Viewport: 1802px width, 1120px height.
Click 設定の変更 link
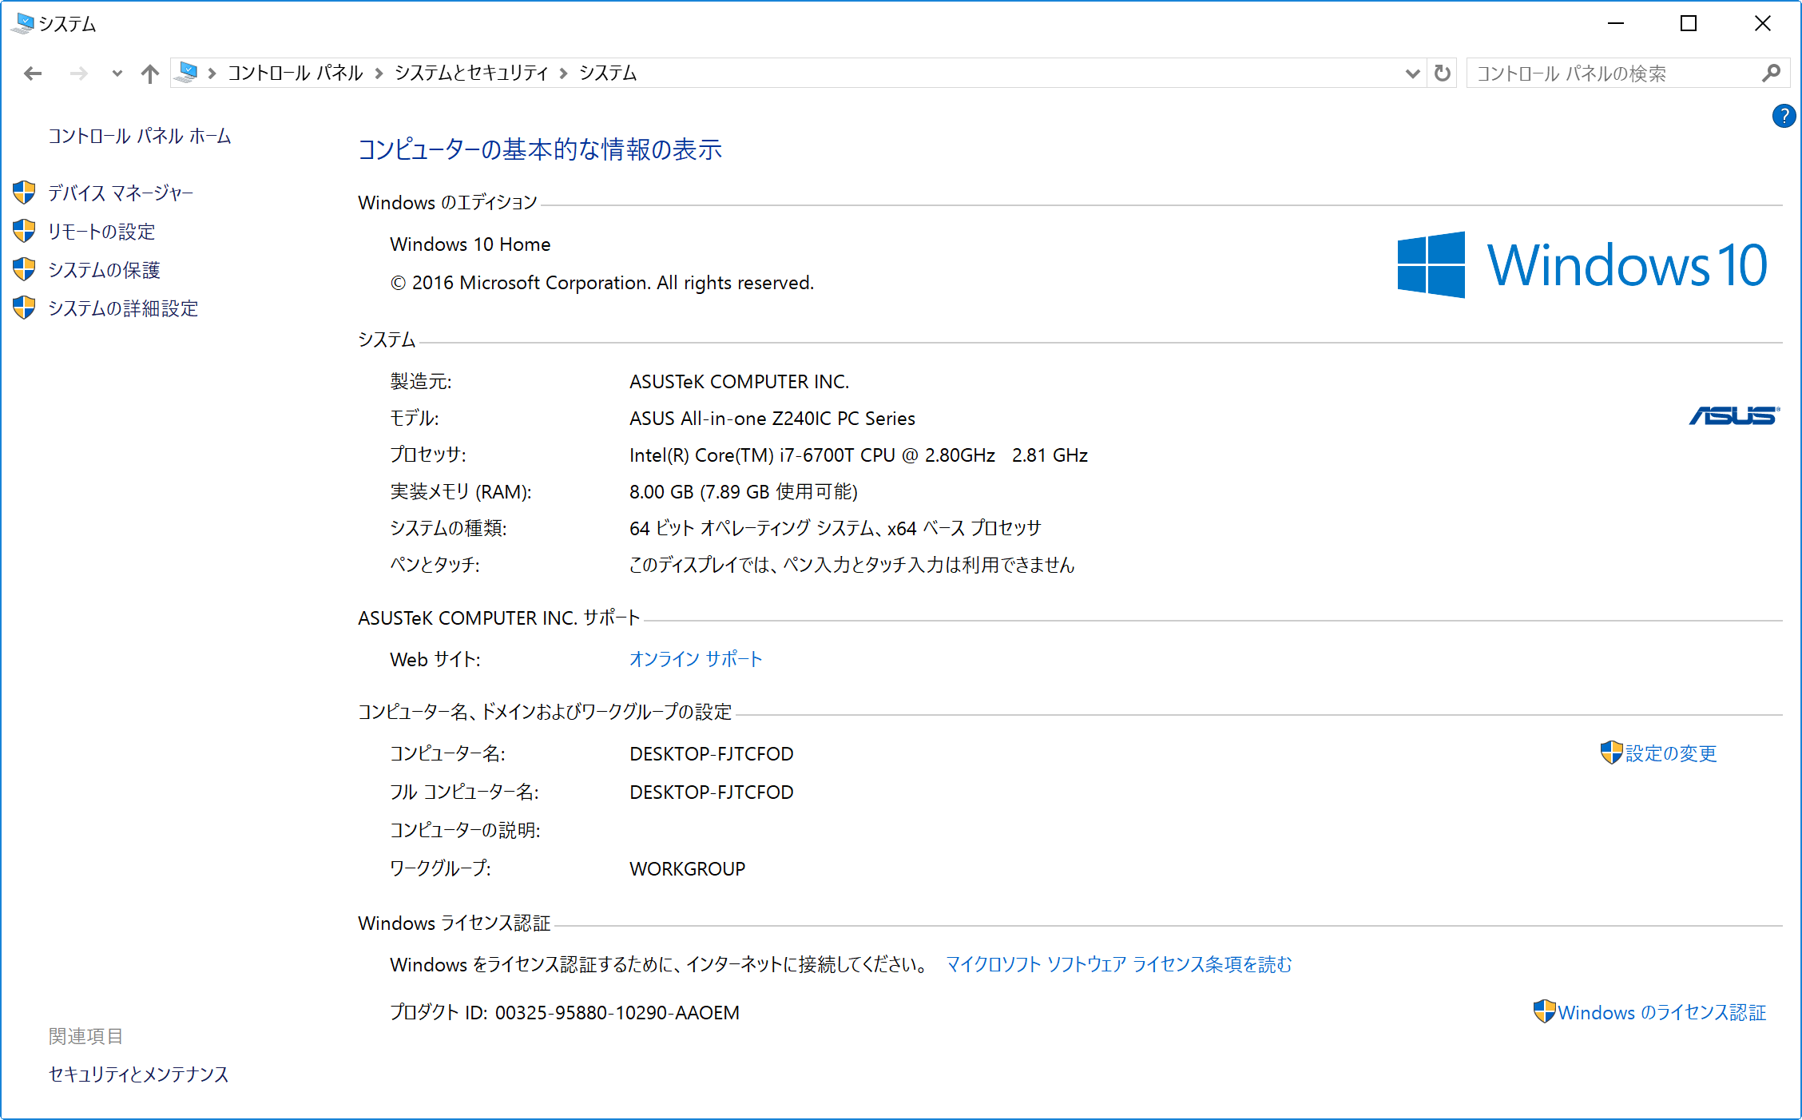click(1671, 753)
